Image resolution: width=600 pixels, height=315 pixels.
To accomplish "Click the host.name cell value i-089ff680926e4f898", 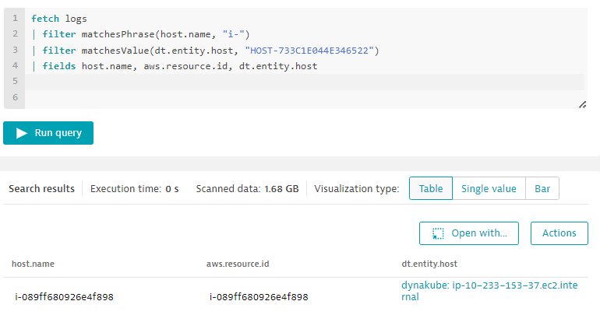I will pyautogui.click(x=64, y=296).
